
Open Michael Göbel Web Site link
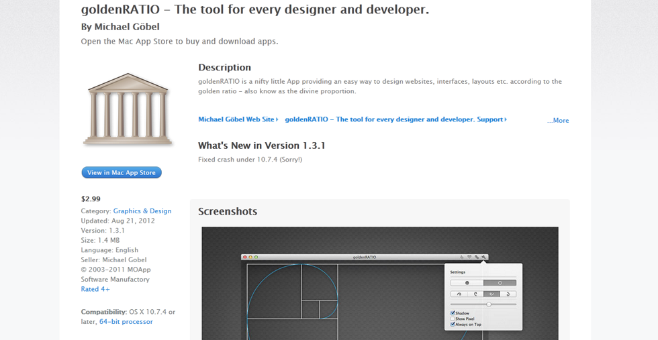coord(238,119)
